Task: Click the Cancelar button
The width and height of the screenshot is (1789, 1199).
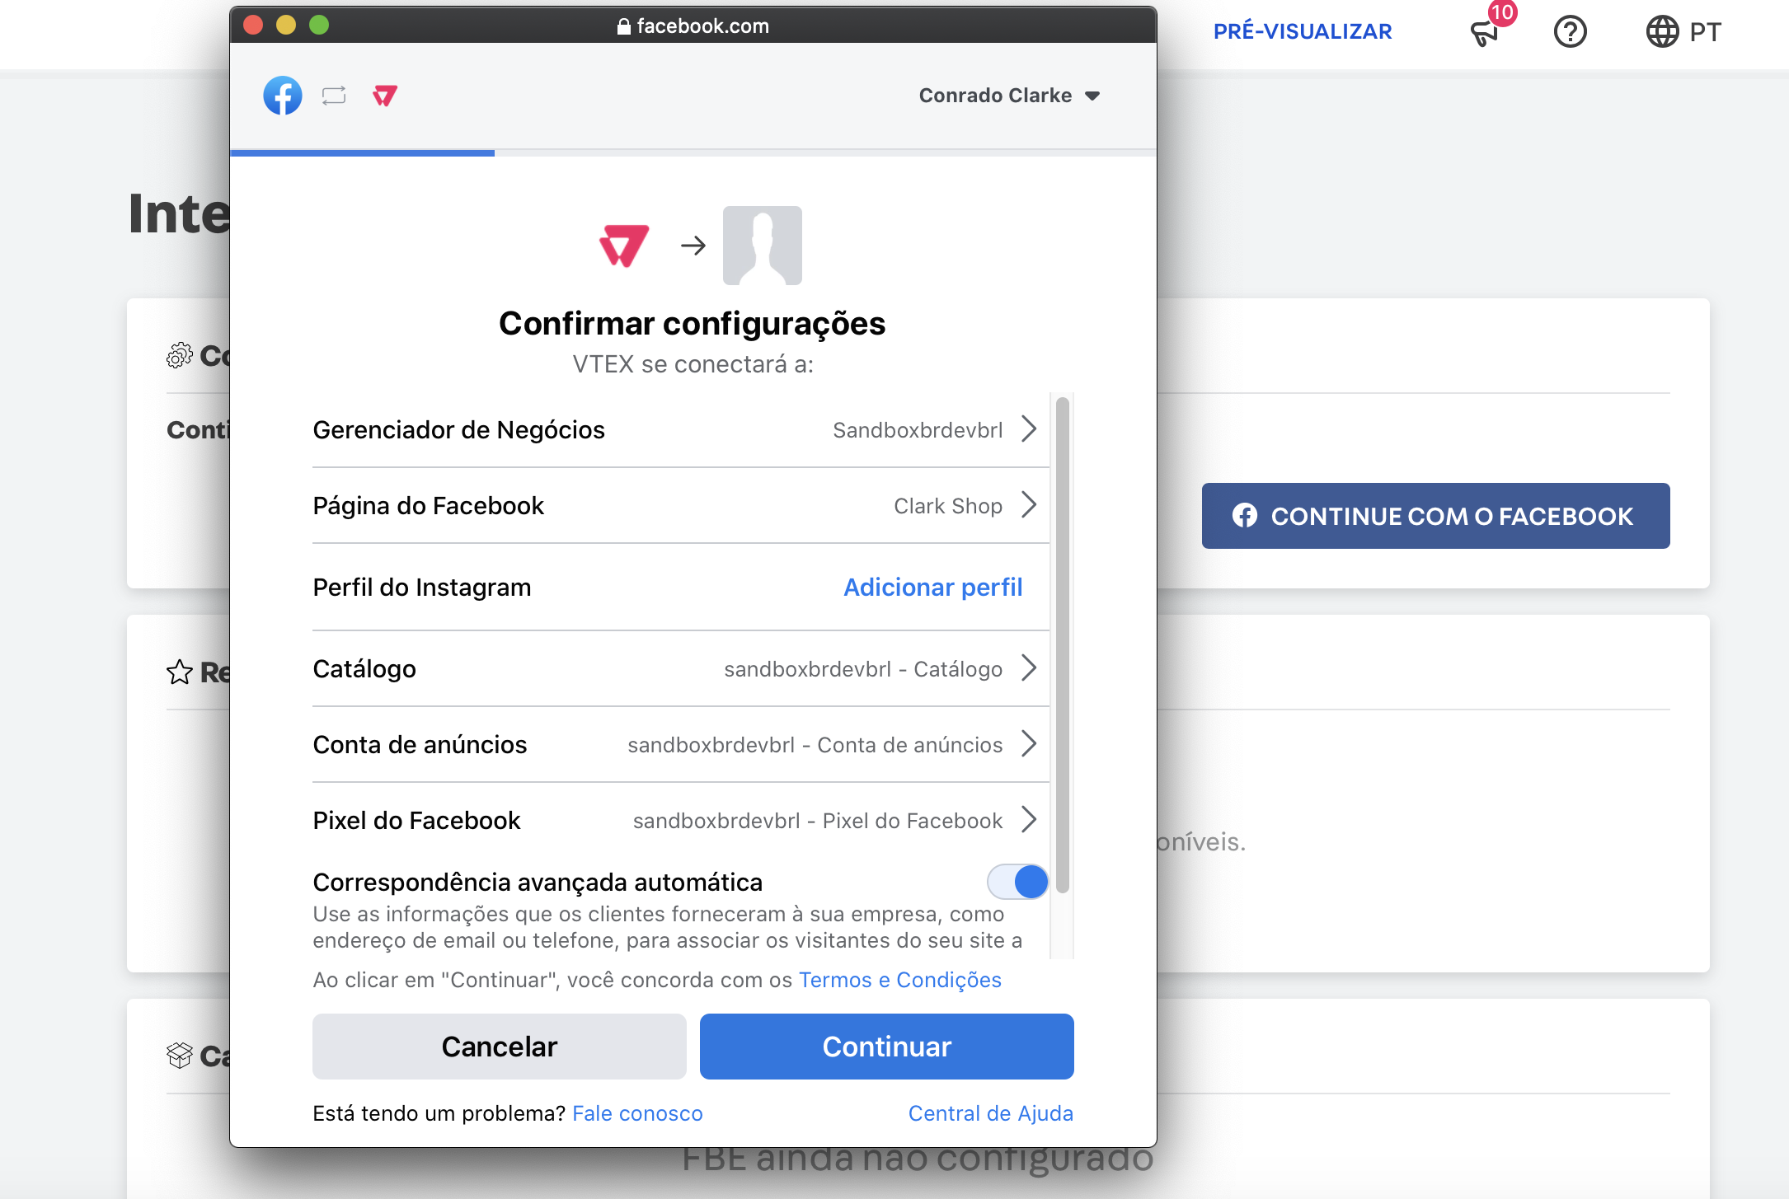Action: pyautogui.click(x=498, y=1047)
